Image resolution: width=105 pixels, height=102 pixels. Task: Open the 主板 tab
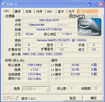[x=28, y=11]
